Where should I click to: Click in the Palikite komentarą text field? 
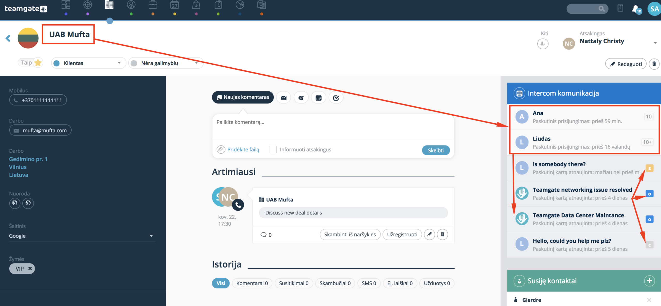pyautogui.click(x=333, y=127)
